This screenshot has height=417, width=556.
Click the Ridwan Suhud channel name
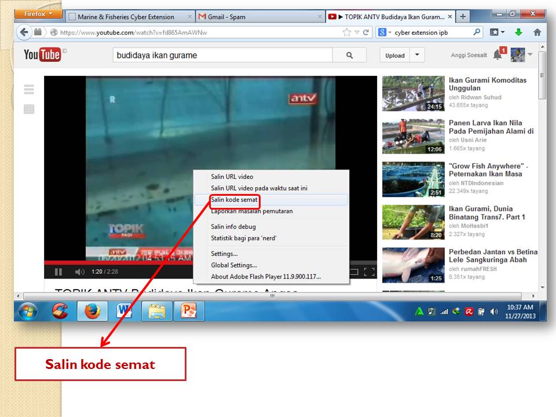coord(481,97)
